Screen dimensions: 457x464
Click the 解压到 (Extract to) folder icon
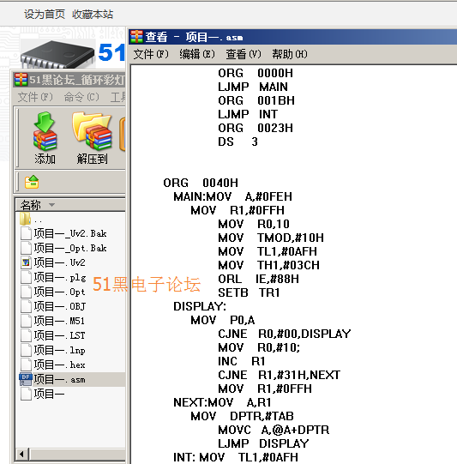tap(93, 131)
